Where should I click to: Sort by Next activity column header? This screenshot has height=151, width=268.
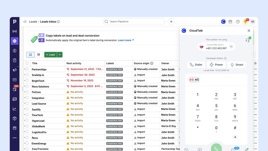(x=74, y=63)
